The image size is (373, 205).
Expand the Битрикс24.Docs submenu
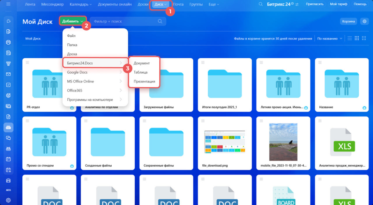[x=95, y=63]
